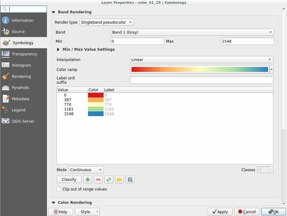Viewport: 287px width, 216px height.
Task: Click the load color map from band icon
Action: (109, 180)
